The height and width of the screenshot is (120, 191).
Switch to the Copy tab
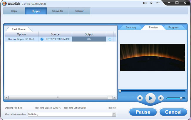pyautogui.click(x=14, y=11)
